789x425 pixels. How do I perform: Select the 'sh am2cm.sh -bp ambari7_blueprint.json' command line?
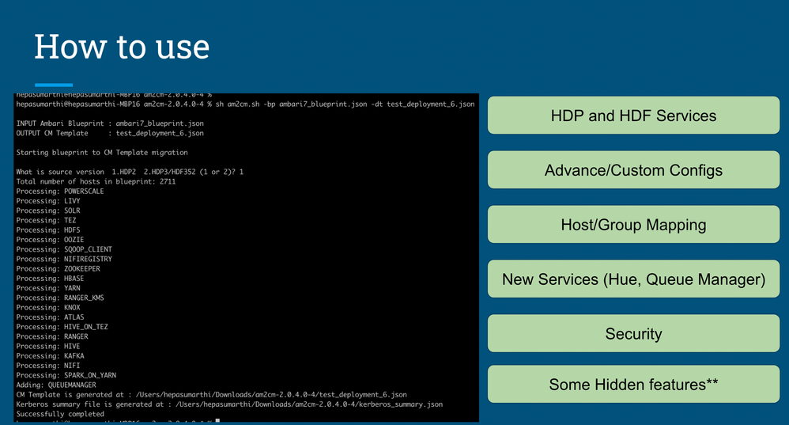pos(245,104)
